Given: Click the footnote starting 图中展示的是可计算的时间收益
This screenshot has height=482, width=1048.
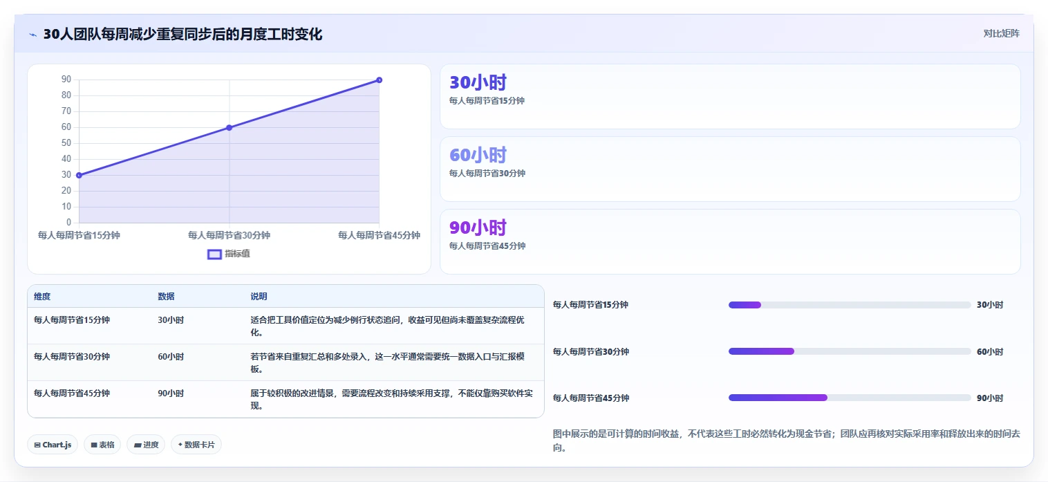Looking at the screenshot, I should [787, 441].
